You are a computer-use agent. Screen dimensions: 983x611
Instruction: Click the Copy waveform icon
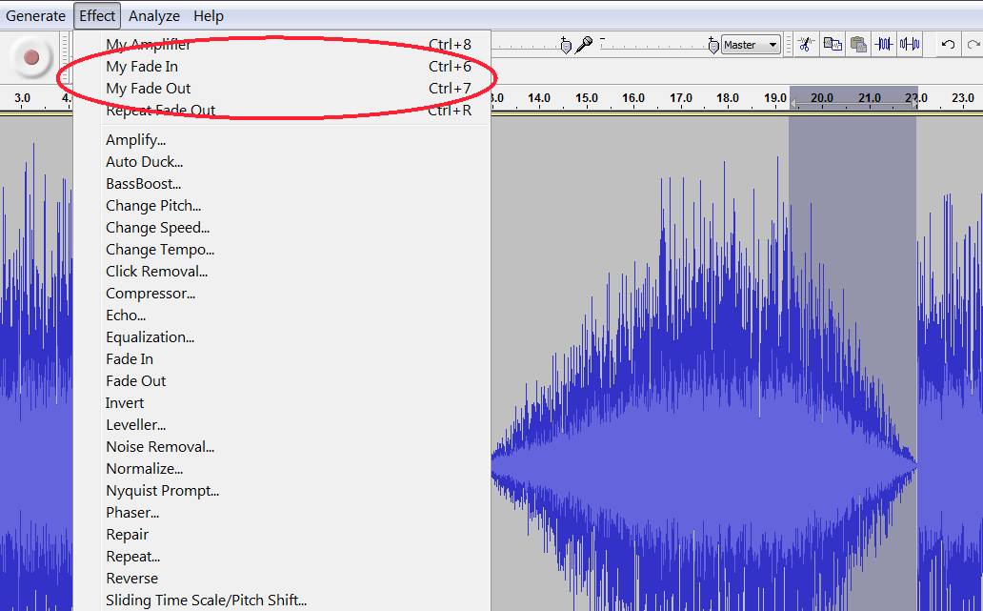click(x=833, y=45)
